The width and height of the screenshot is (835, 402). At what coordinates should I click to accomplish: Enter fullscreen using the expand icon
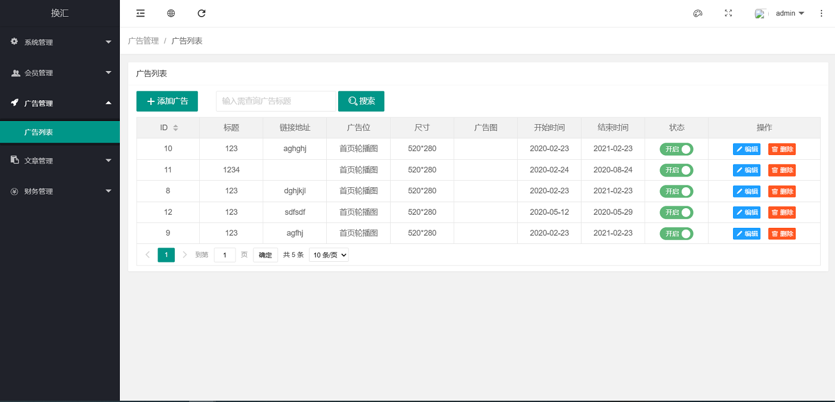[x=728, y=13]
